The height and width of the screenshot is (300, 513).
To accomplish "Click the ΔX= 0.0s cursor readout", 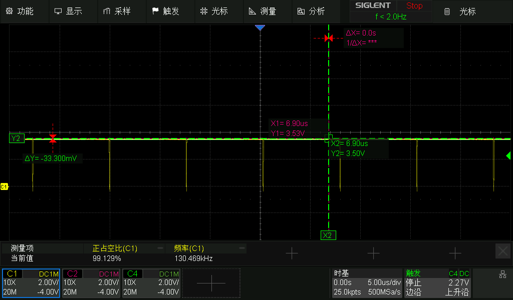I will pos(361,33).
